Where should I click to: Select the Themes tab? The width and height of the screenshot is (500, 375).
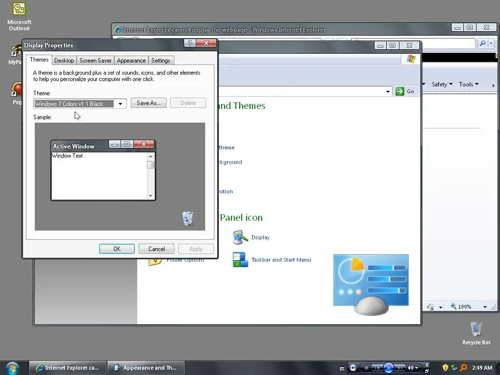click(39, 60)
